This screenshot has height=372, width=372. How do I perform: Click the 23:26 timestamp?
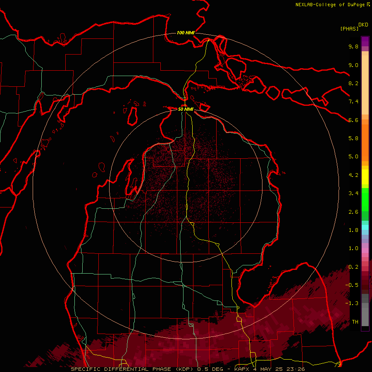click(x=296, y=369)
